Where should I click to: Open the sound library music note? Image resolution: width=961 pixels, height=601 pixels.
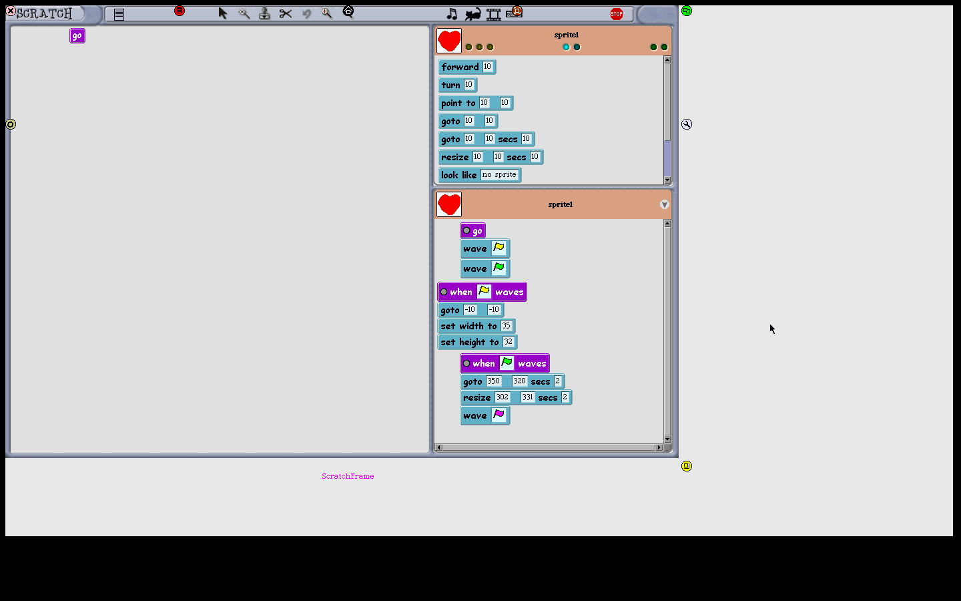(452, 14)
